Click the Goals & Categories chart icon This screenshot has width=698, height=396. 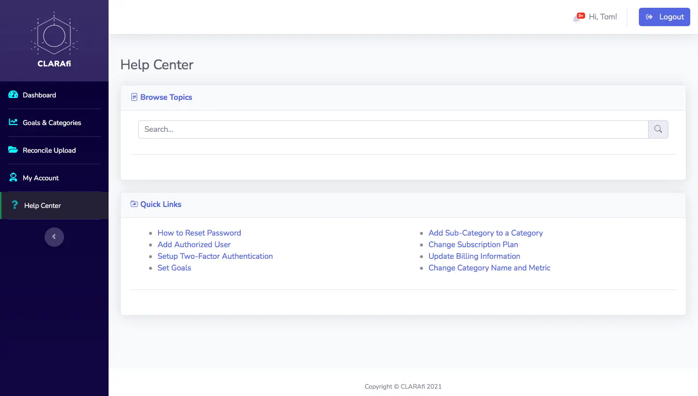pos(13,123)
